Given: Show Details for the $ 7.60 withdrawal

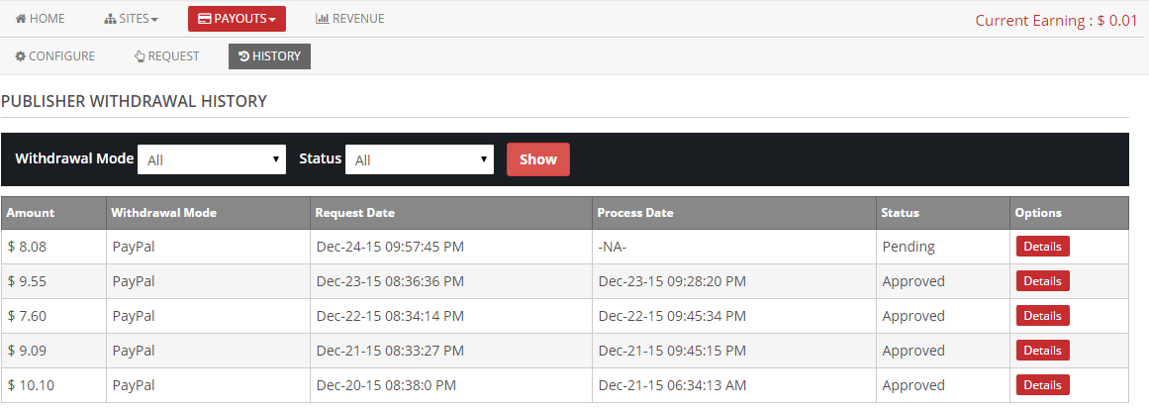Looking at the screenshot, I should [x=1042, y=316].
